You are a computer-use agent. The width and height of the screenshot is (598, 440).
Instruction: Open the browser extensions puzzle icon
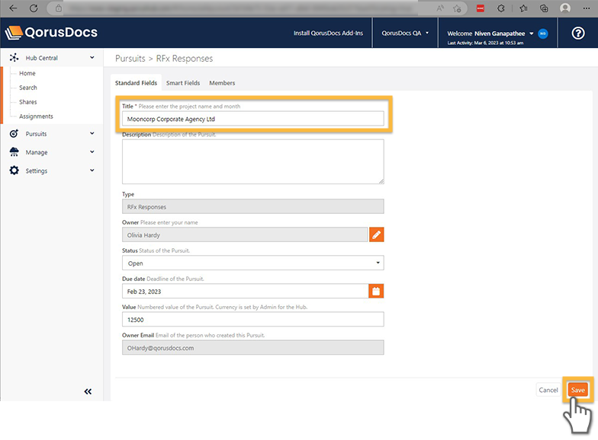tap(501, 8)
